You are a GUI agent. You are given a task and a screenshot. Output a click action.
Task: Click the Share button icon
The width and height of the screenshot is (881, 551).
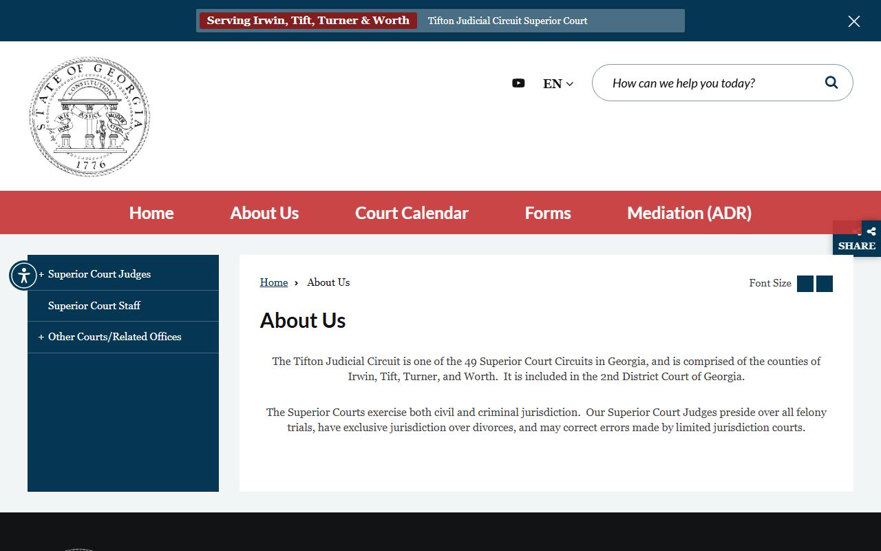[857, 238]
